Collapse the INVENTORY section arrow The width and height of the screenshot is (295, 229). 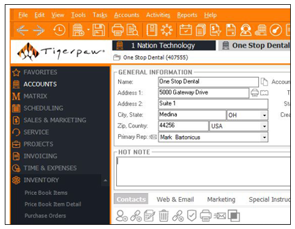click(106, 180)
